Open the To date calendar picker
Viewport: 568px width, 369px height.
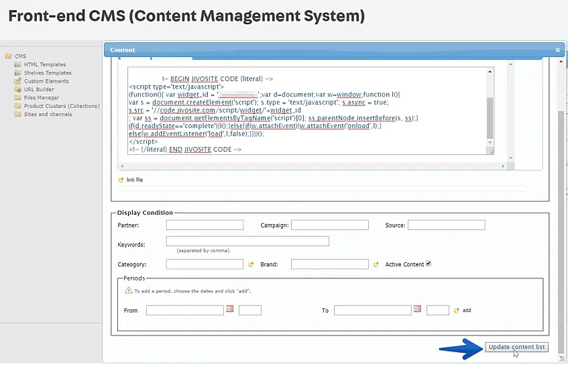pyautogui.click(x=417, y=309)
